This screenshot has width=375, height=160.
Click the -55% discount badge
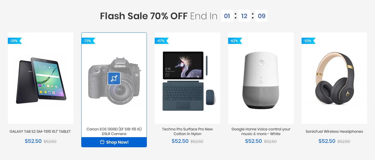pos(308,41)
